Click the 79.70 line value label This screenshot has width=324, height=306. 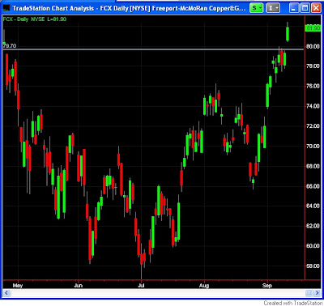pos(10,46)
